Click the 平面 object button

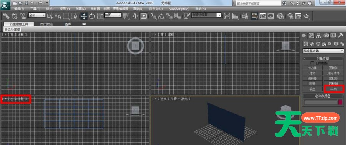pos(333,89)
